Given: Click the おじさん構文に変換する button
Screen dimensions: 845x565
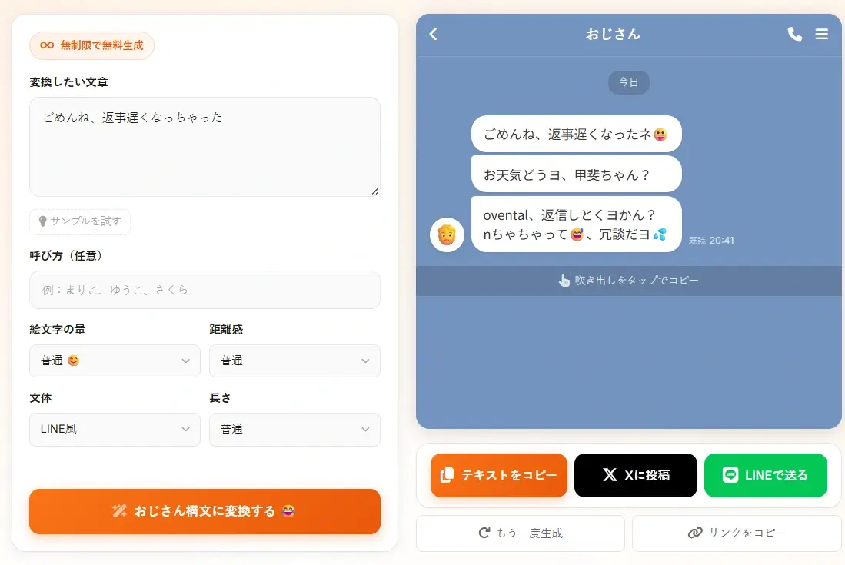Looking at the screenshot, I should pos(204,512).
